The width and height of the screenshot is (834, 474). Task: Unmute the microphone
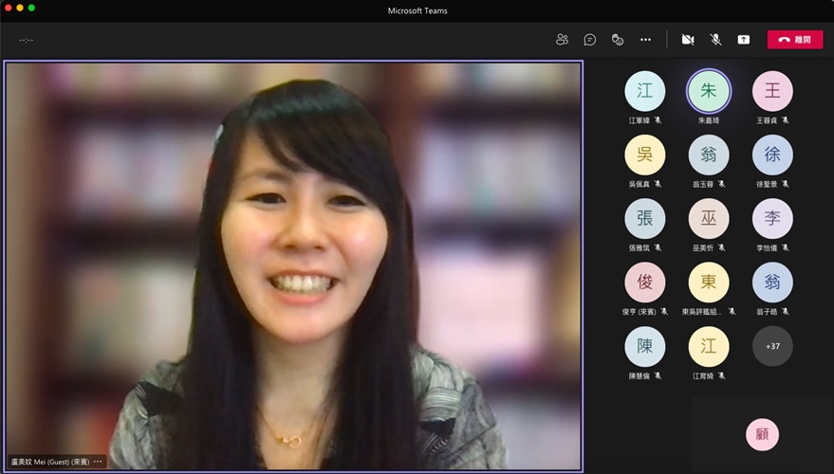click(x=715, y=40)
